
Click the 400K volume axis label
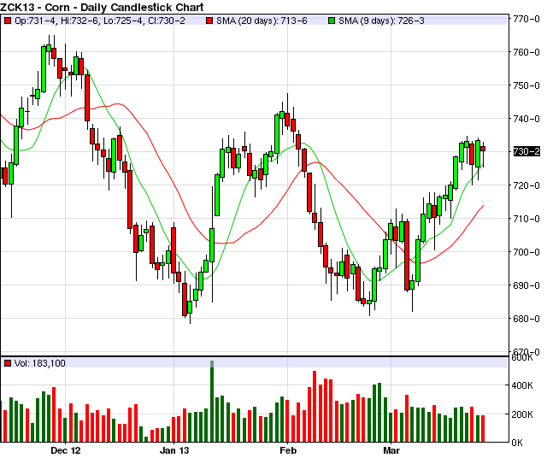[522, 385]
